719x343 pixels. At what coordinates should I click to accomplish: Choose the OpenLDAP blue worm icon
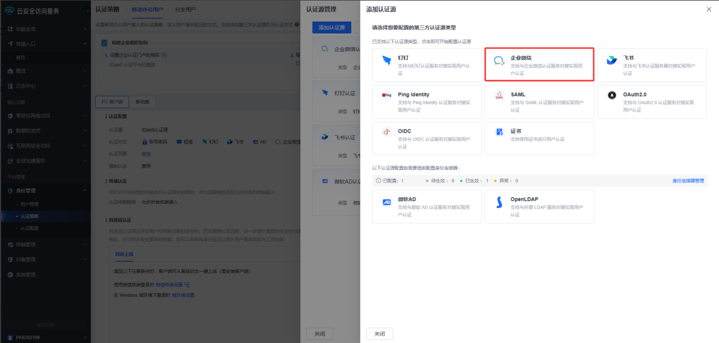click(x=499, y=202)
